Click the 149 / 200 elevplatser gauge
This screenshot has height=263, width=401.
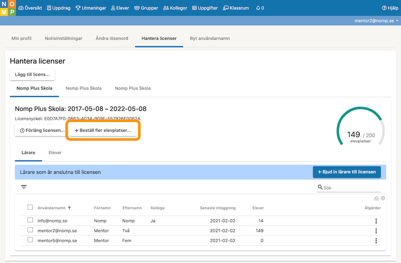click(x=360, y=127)
